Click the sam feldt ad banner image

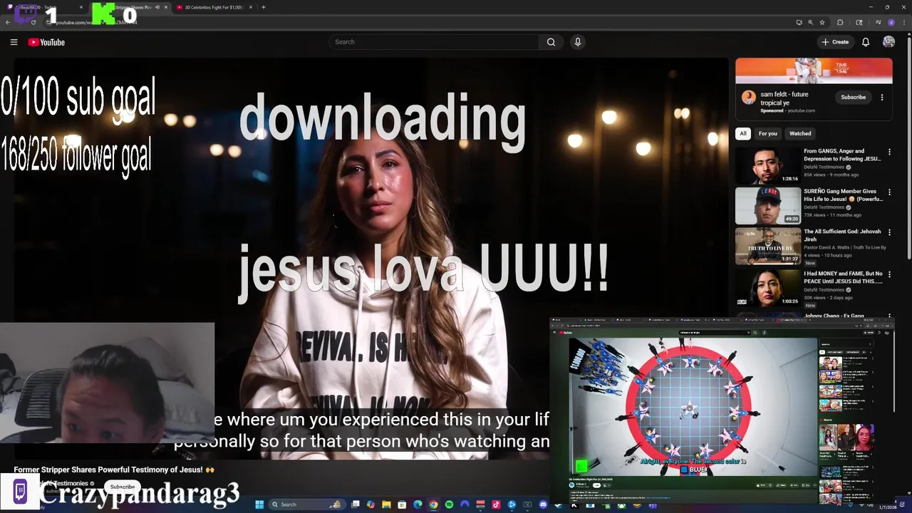[814, 71]
